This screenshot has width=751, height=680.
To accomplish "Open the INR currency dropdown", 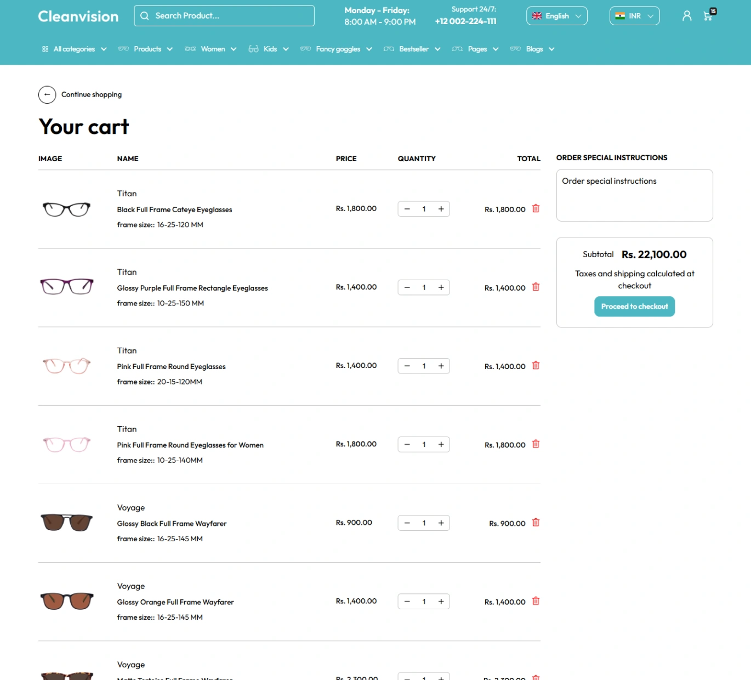I will [x=634, y=16].
